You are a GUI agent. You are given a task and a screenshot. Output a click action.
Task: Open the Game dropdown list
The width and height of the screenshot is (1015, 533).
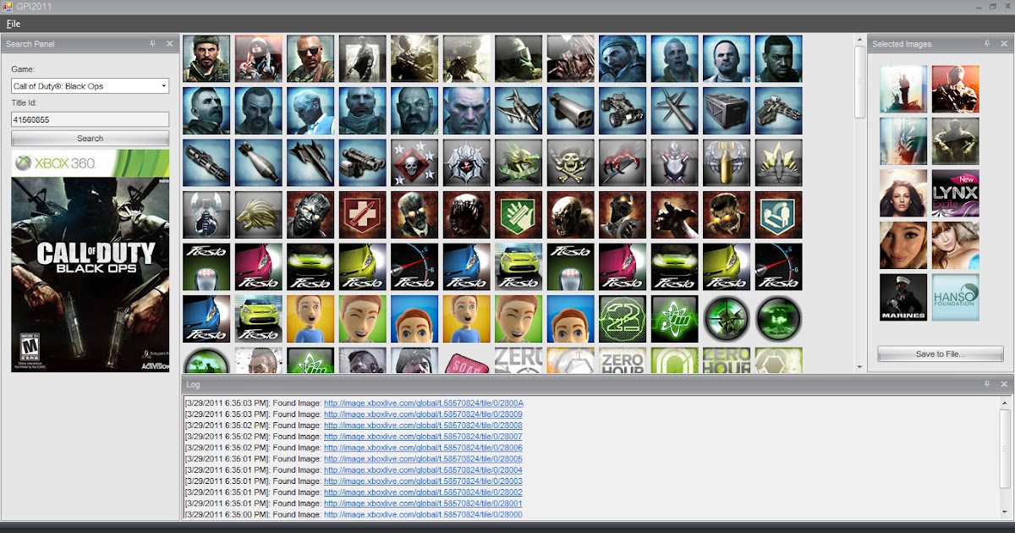[163, 86]
